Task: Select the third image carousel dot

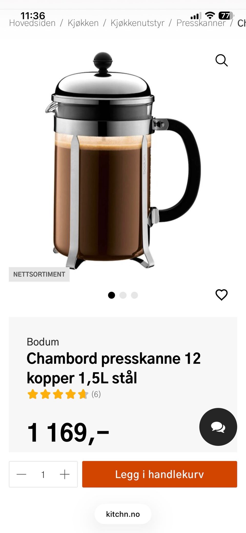Action: (135, 295)
